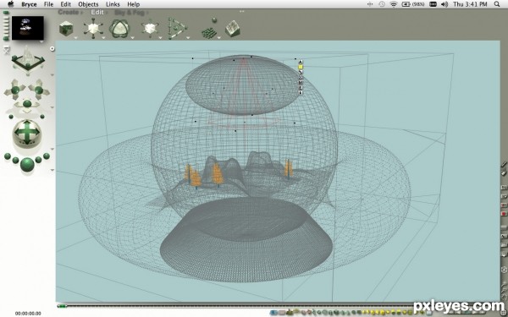Open the terrain Edit Object tool
The image size is (508, 317).
232,29
